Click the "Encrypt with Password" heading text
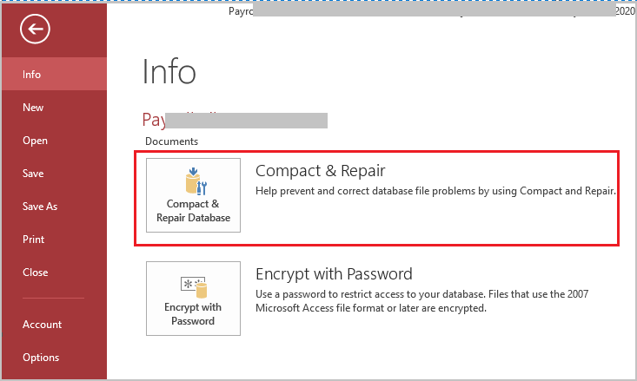637x381 pixels. pos(334,274)
